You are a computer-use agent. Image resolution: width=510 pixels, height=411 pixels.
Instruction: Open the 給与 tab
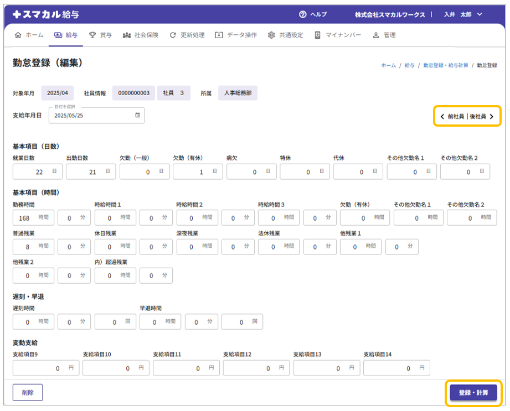[65, 35]
